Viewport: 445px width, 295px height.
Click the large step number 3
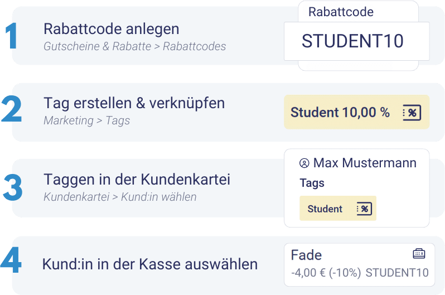[x=12, y=187]
